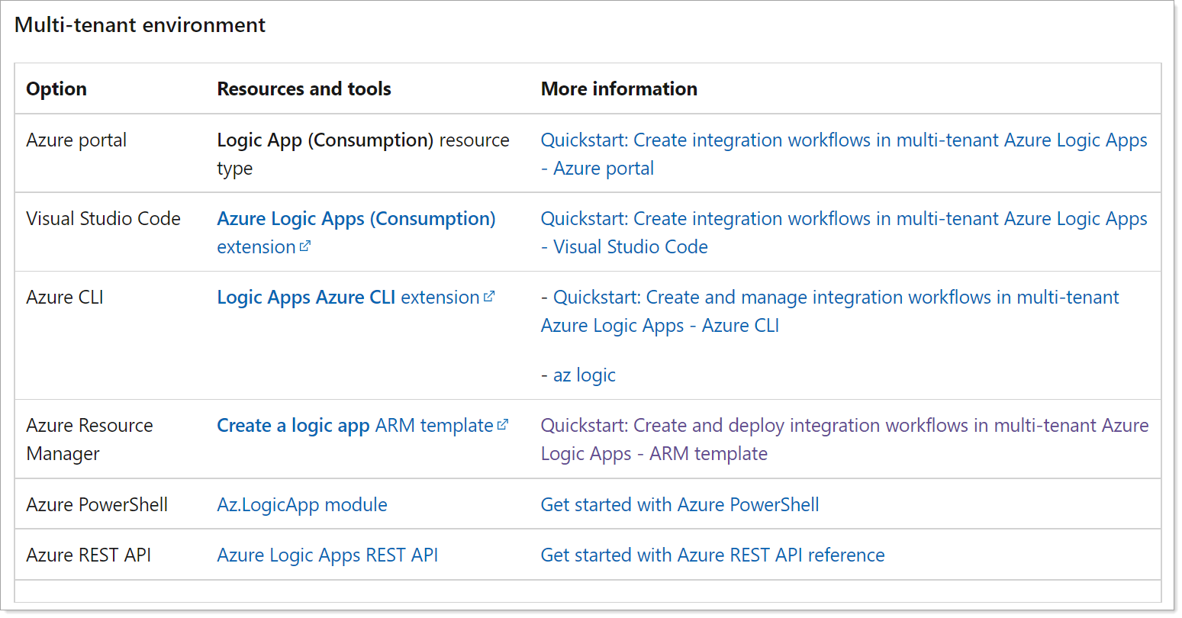This screenshot has height=618, width=1182.
Task: Click external-link icon after ARM template
Action: [503, 425]
